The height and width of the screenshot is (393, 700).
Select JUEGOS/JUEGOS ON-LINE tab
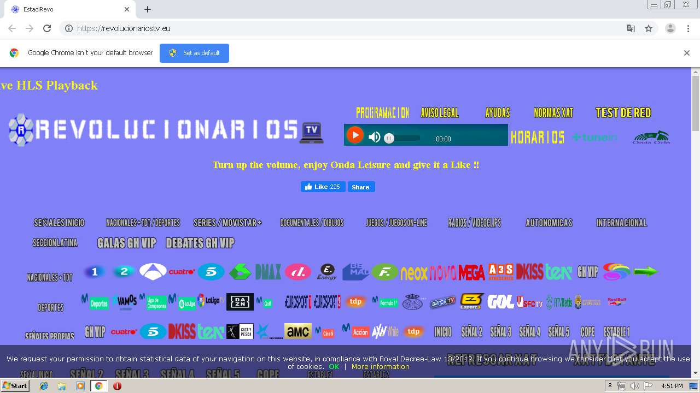[396, 223]
